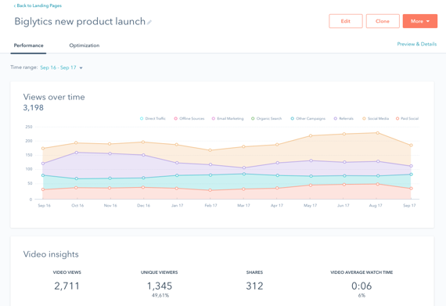The height and width of the screenshot is (306, 446).
Task: Click the 49.61% unique viewers percentage
Action: [160, 296]
